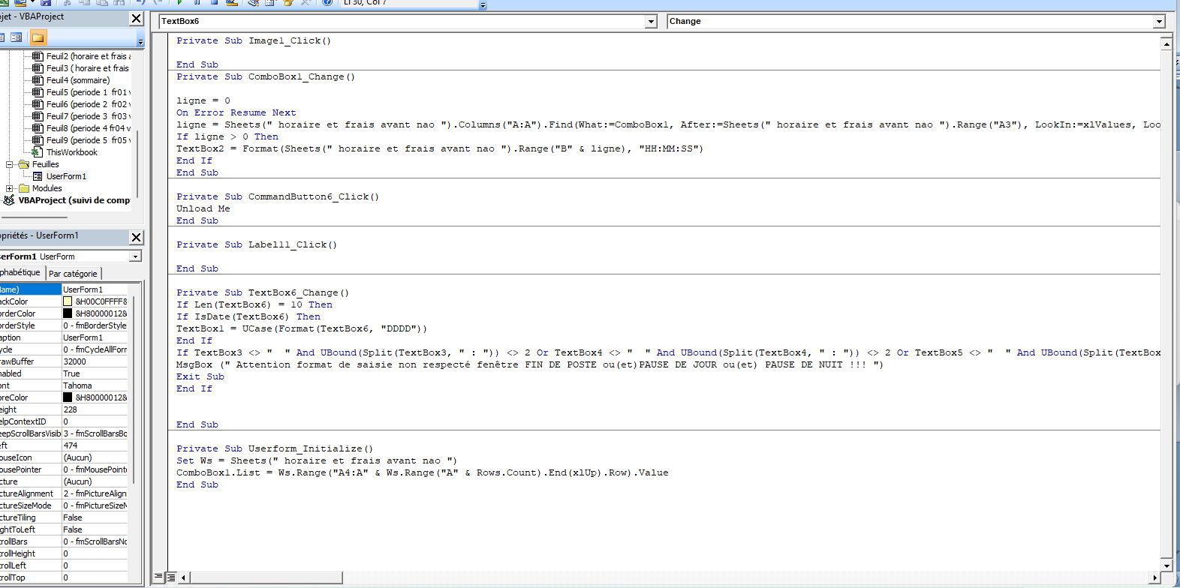Switch to the Par catégorie tab
Image resolution: width=1180 pixels, height=588 pixels.
pyautogui.click(x=73, y=274)
